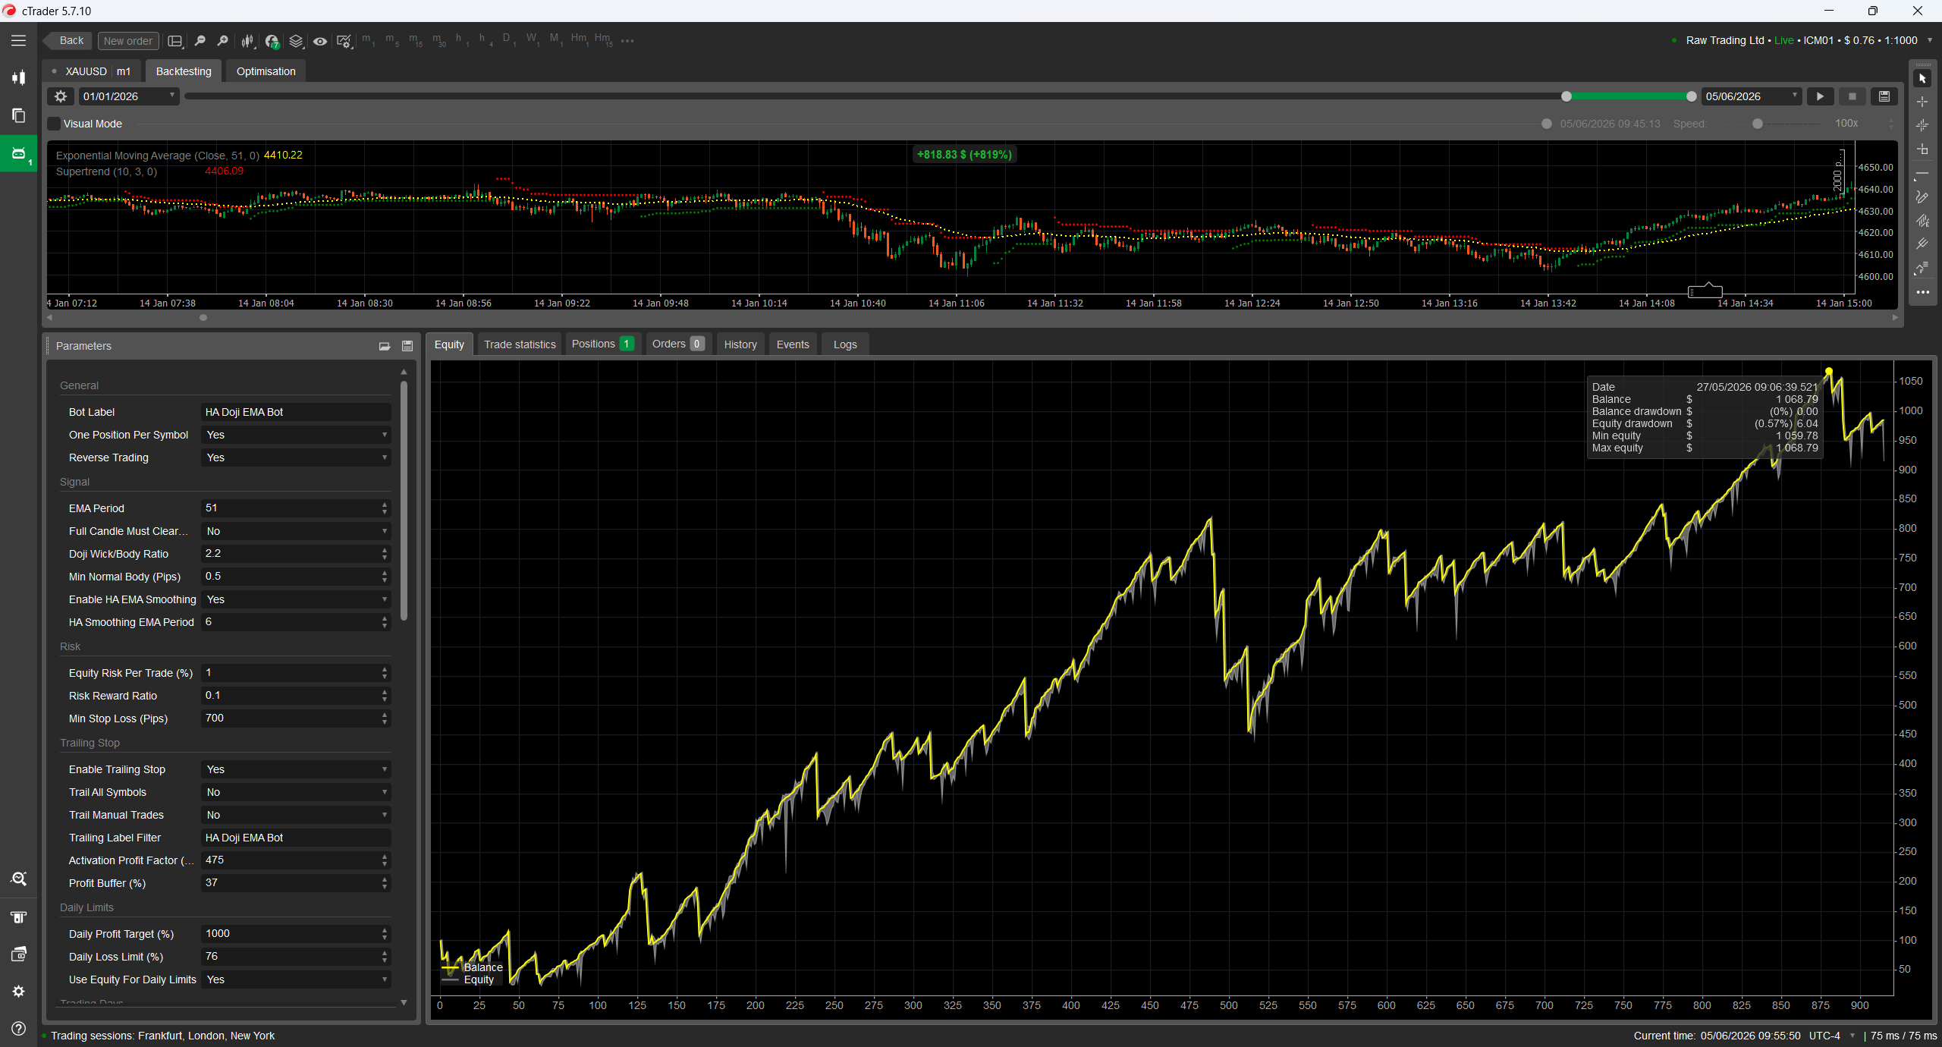Open the sidebar help question mark

point(18,1029)
